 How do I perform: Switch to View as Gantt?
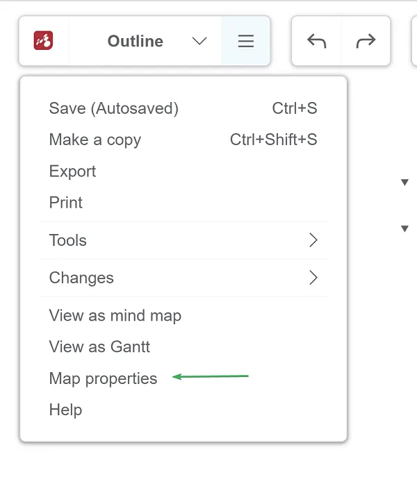[x=99, y=346]
